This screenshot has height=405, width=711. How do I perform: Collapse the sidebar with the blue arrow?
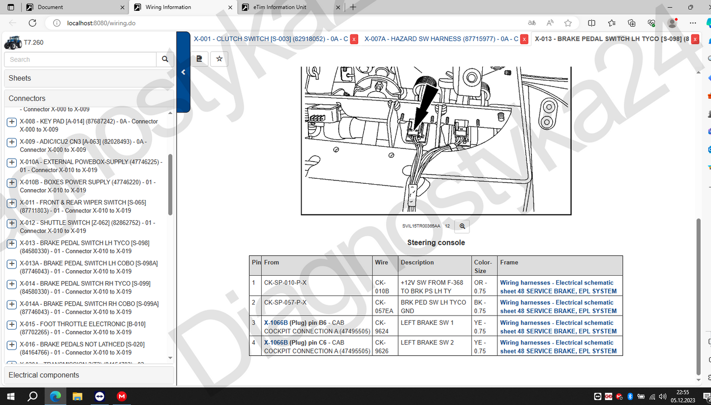click(x=183, y=72)
